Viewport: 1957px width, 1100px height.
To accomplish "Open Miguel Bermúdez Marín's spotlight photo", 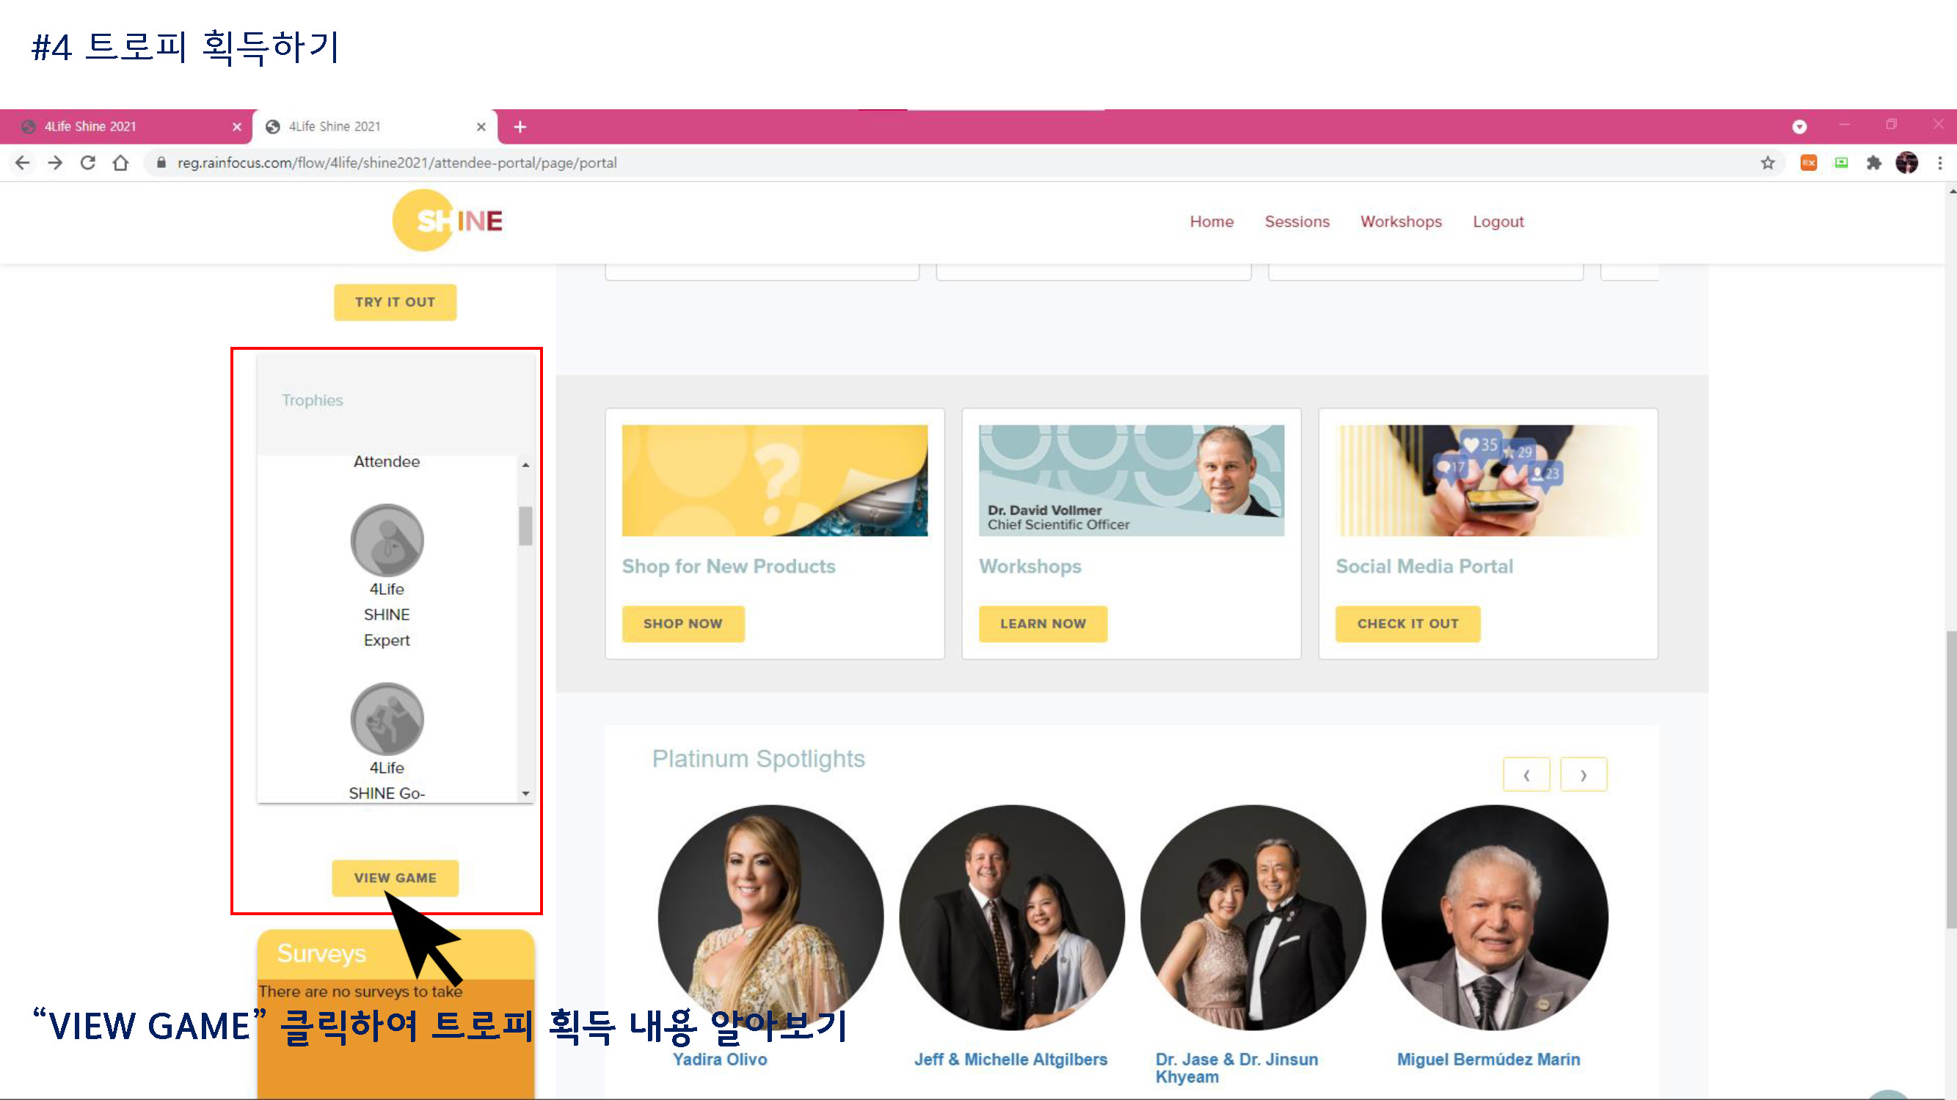I will [x=1494, y=917].
